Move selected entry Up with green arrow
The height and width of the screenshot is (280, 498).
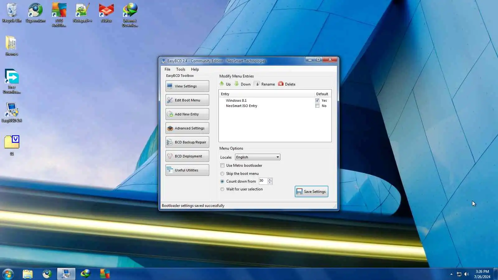point(225,84)
